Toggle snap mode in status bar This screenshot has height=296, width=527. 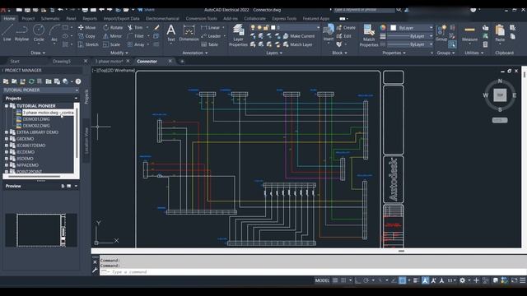click(343, 280)
